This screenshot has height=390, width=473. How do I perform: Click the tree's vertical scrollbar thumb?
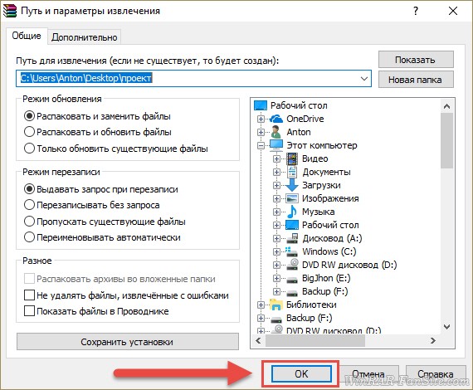[446, 140]
